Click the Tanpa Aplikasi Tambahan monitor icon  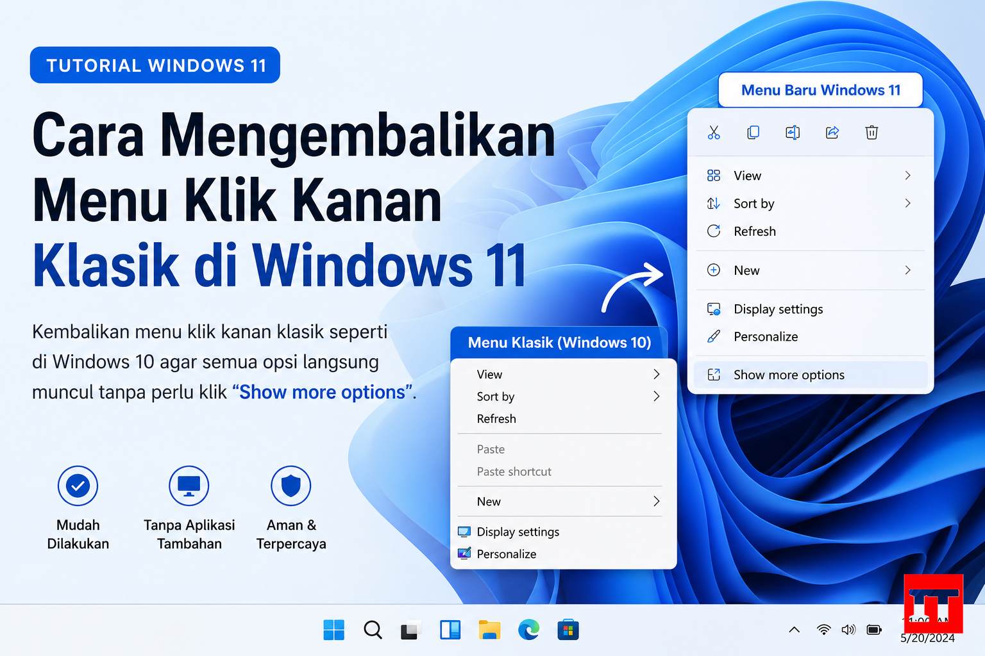coord(189,486)
